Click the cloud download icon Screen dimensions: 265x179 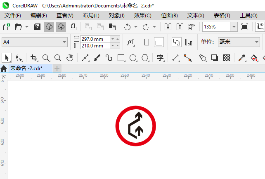[49, 27]
